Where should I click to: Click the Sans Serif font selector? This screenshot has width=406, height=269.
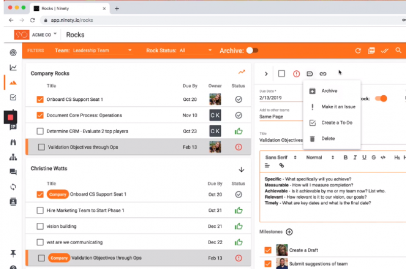point(280,158)
